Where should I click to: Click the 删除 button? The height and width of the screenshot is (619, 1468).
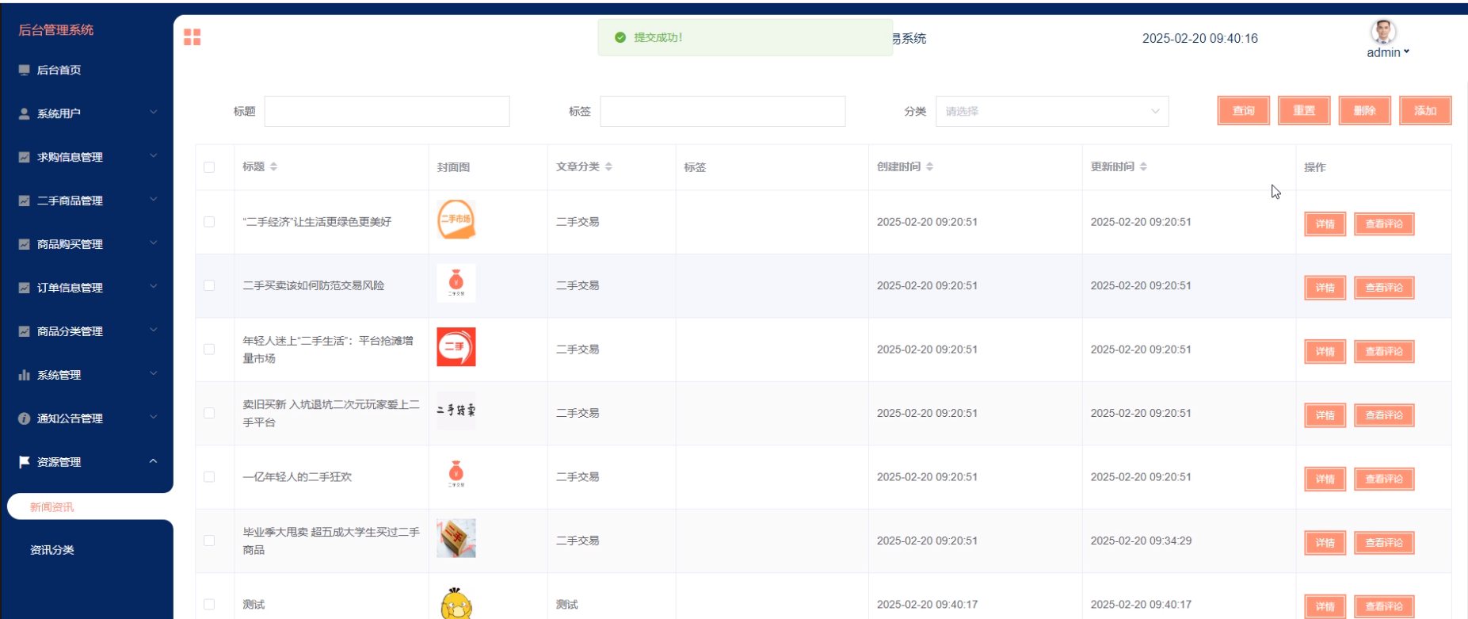(1364, 111)
